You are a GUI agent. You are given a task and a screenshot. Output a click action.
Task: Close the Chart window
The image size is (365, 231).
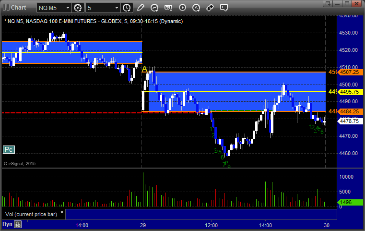click(356, 3)
